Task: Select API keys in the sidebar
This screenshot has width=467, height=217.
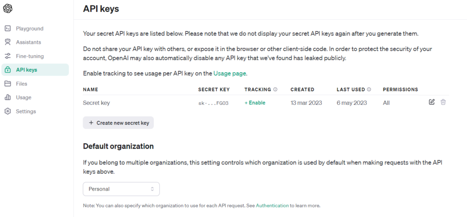Action: (x=26, y=70)
